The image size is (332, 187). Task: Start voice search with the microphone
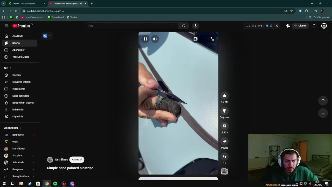196,26
